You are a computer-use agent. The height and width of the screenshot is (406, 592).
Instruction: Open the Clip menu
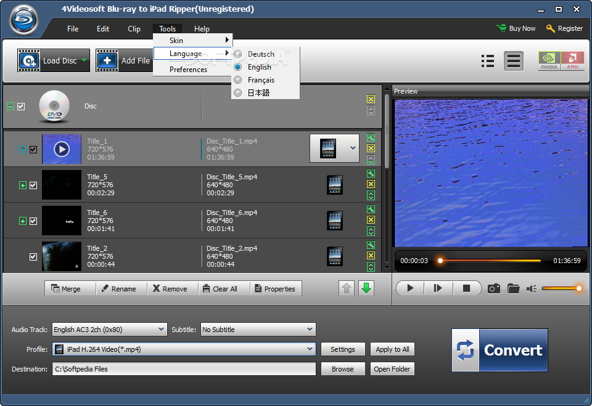[134, 29]
